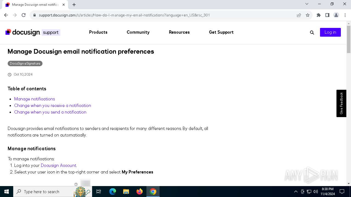351x197 pixels.
Task: Open the Resources menu
Action: pos(179,32)
